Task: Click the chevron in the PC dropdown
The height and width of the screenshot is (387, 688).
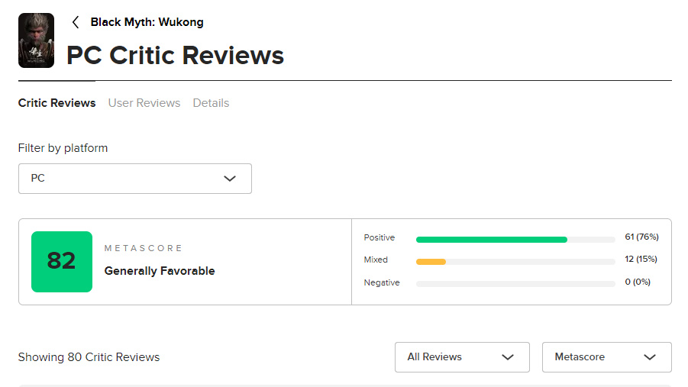Action: [x=230, y=179]
